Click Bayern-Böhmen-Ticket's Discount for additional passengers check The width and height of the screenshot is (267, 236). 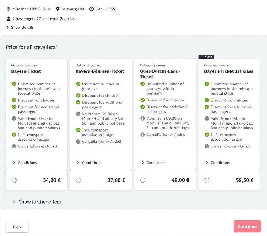coord(78,102)
